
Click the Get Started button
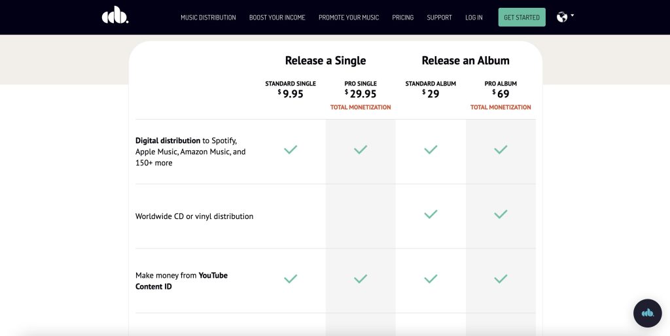pos(521,17)
